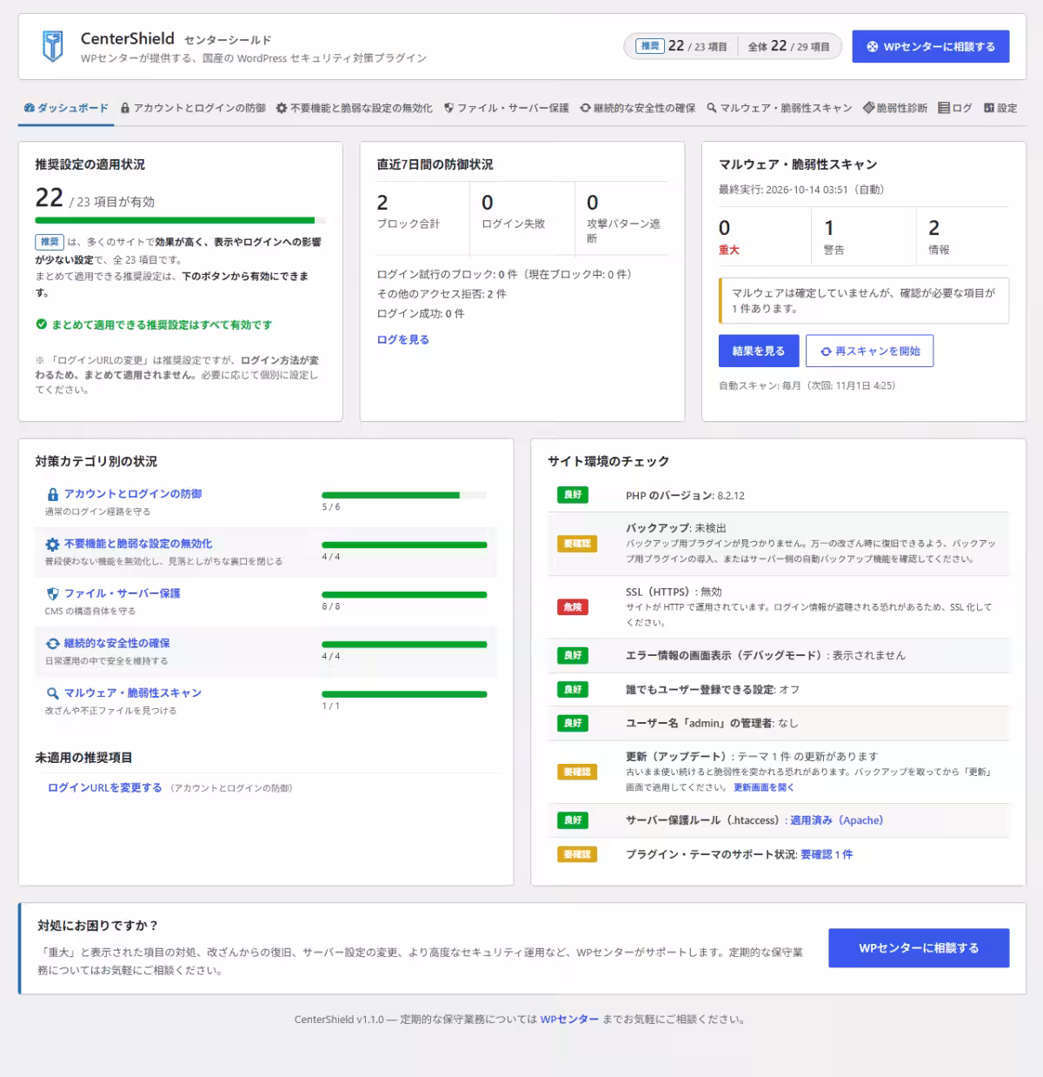Click the green check icon for まとめて適用できる推奨設定
1043x1077 pixels.
42,324
